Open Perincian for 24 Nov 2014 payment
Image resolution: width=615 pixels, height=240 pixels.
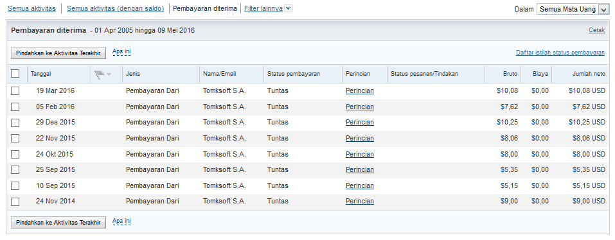[360, 201]
